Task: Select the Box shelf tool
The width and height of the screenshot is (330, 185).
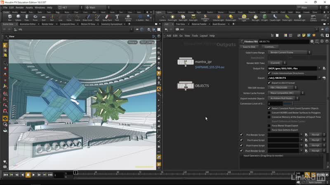Action: pos(10,18)
